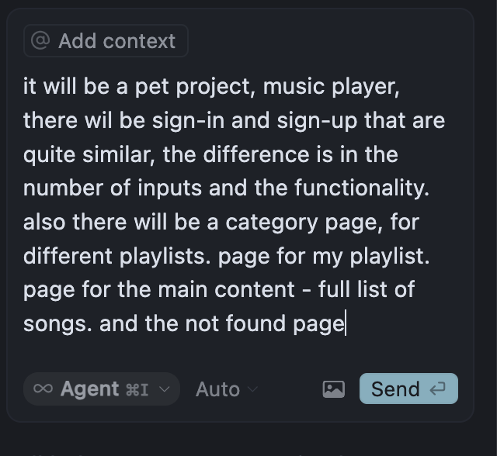Click the infinity icon for Agent mode
This screenshot has height=456, width=497.
coord(43,389)
